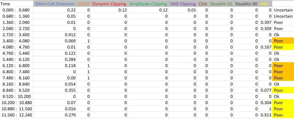Click the Silent-Call-Detection value 0.912

[55, 35]
